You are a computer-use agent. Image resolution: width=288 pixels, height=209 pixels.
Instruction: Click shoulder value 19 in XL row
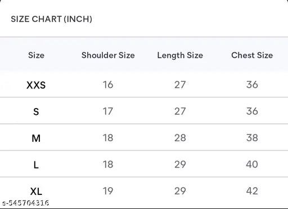(108, 191)
